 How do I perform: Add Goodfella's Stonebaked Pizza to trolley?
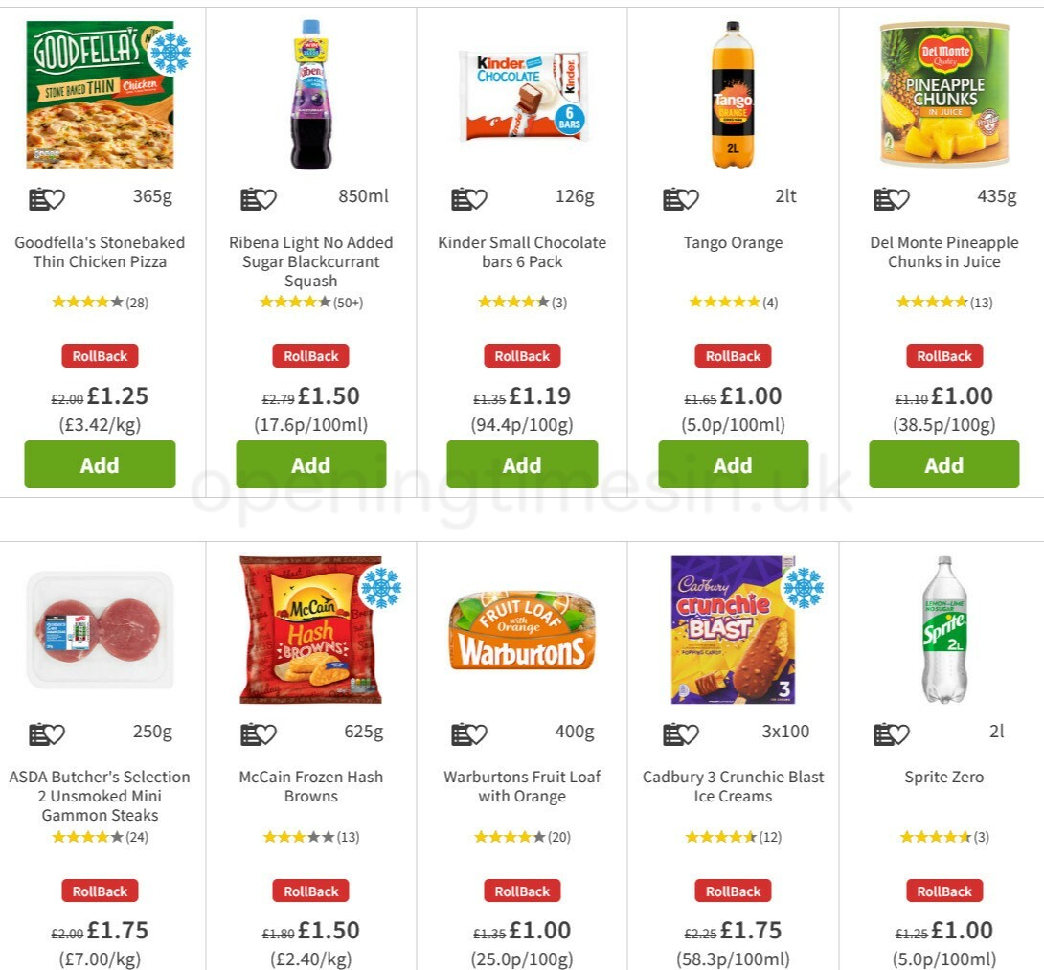[100, 464]
